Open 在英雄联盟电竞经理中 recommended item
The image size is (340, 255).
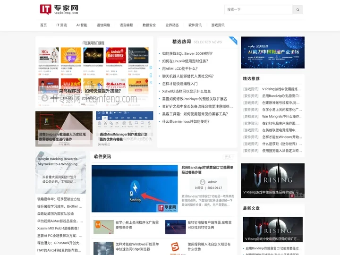pyautogui.click(x=281, y=130)
